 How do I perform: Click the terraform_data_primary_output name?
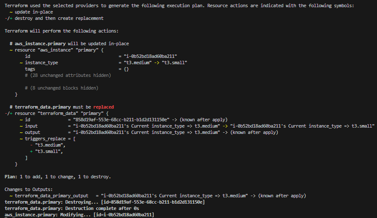(x=52, y=196)
